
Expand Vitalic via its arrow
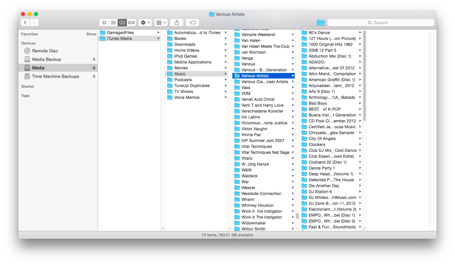coord(293,158)
